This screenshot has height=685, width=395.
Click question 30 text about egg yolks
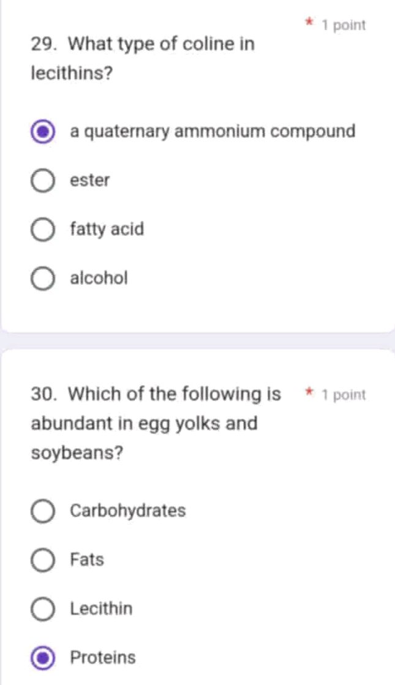pyautogui.click(x=156, y=424)
